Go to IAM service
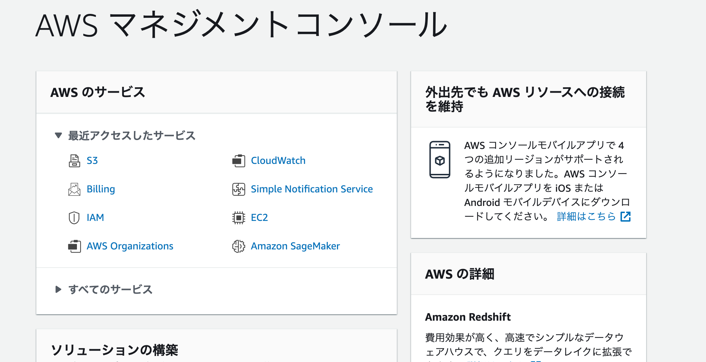The width and height of the screenshot is (706, 362). [x=95, y=218]
